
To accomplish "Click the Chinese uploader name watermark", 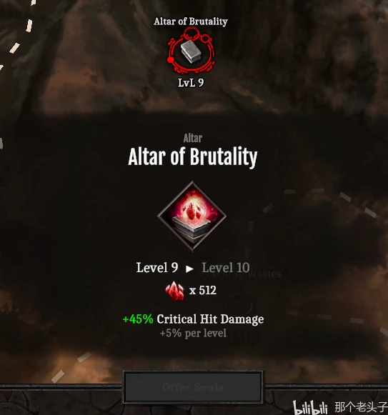I will 361,407.
